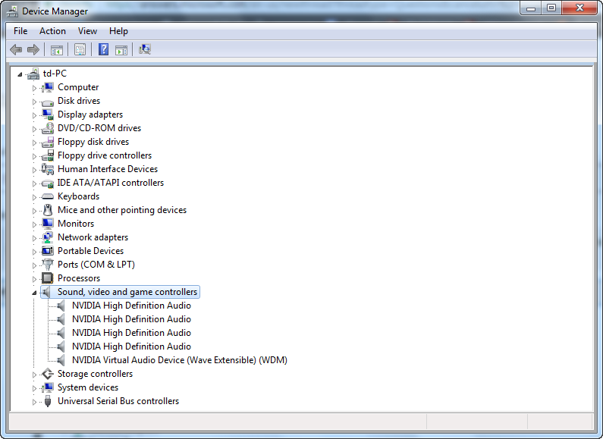603x439 pixels.
Task: Select the 'Disk drives' label
Action: [x=79, y=101]
